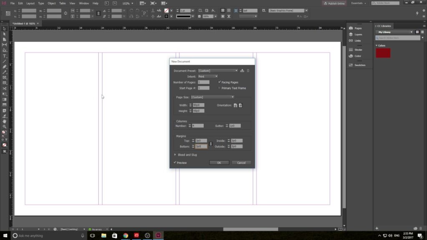Click OK to create the document
This screenshot has width=427, height=240.
[x=219, y=162]
